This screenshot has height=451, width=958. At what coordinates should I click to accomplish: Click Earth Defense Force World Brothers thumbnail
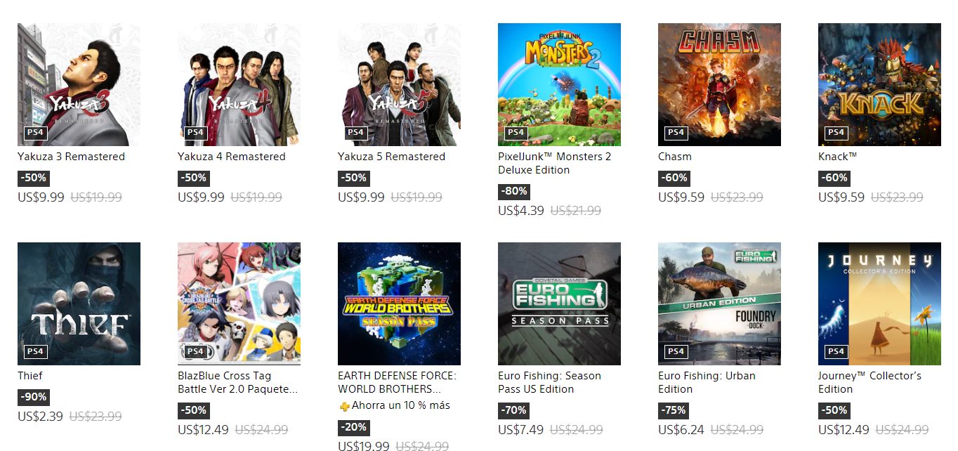pos(399,303)
